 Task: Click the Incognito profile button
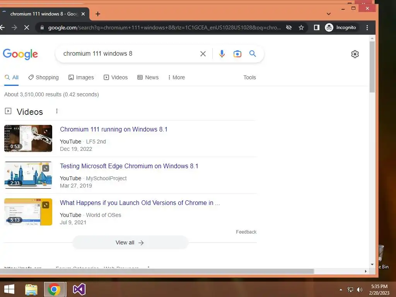pos(341,27)
